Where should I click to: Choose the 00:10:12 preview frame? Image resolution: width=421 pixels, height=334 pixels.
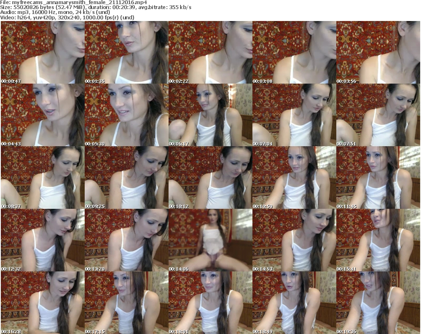click(x=210, y=178)
